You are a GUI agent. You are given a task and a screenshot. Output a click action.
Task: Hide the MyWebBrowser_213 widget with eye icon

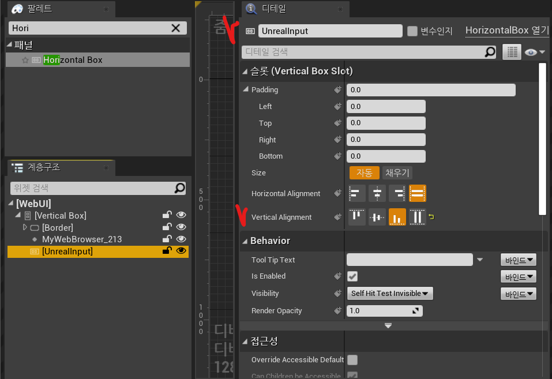(181, 239)
